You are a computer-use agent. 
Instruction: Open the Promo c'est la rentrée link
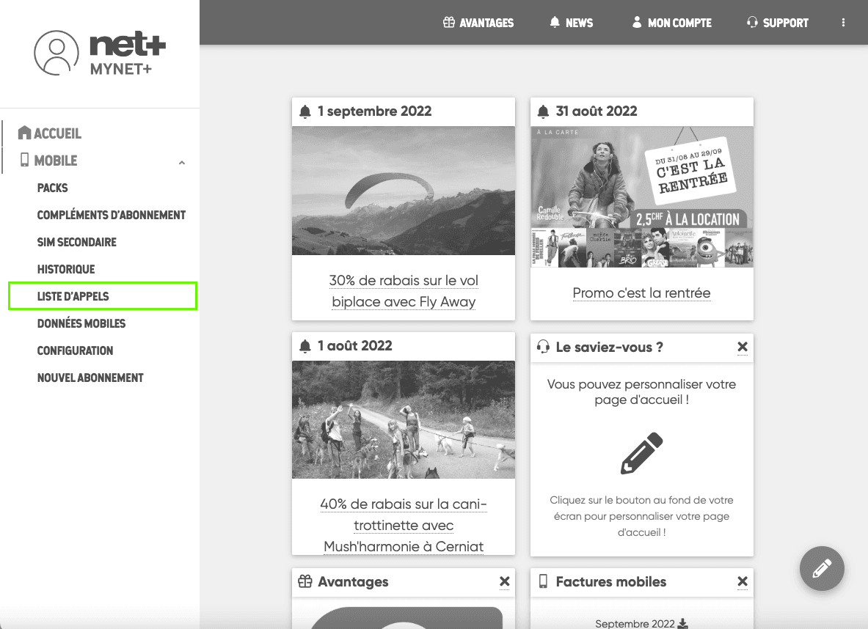pos(641,293)
